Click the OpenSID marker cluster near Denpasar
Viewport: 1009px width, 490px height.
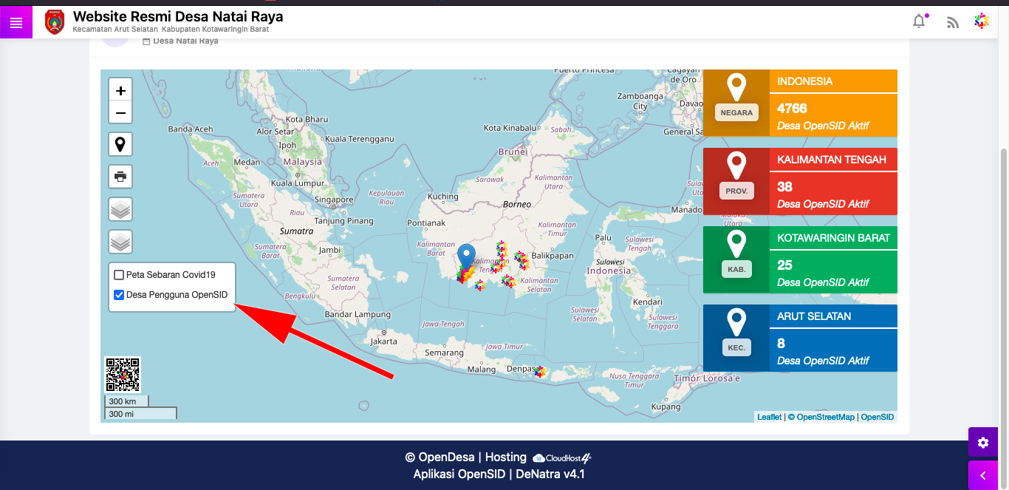click(x=540, y=372)
